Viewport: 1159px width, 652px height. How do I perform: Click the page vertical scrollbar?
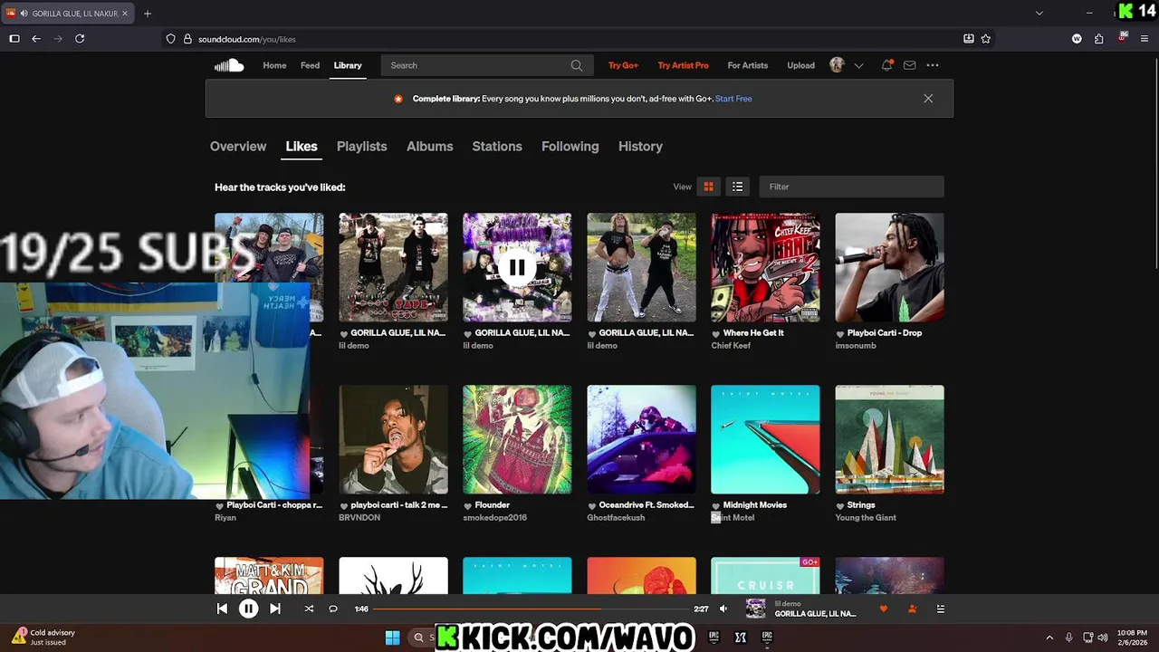1154,163
